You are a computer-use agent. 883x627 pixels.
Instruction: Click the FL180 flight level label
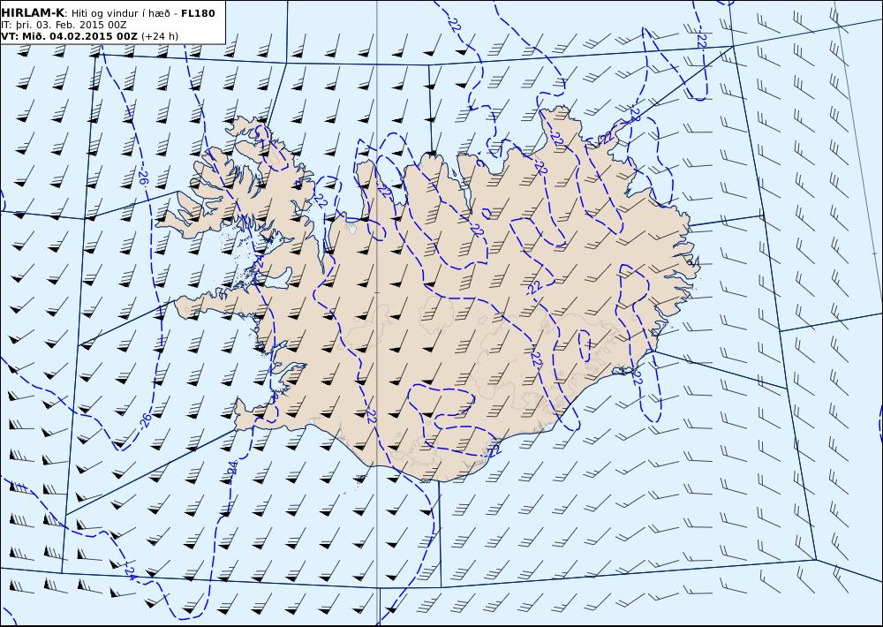click(198, 13)
